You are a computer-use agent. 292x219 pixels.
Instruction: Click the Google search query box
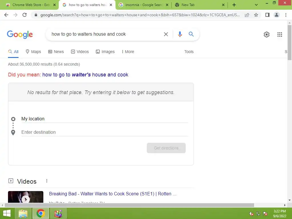(106, 34)
